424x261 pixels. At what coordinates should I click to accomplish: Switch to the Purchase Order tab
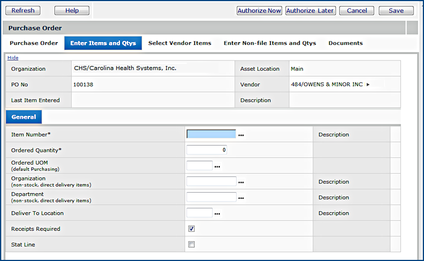(x=34, y=43)
